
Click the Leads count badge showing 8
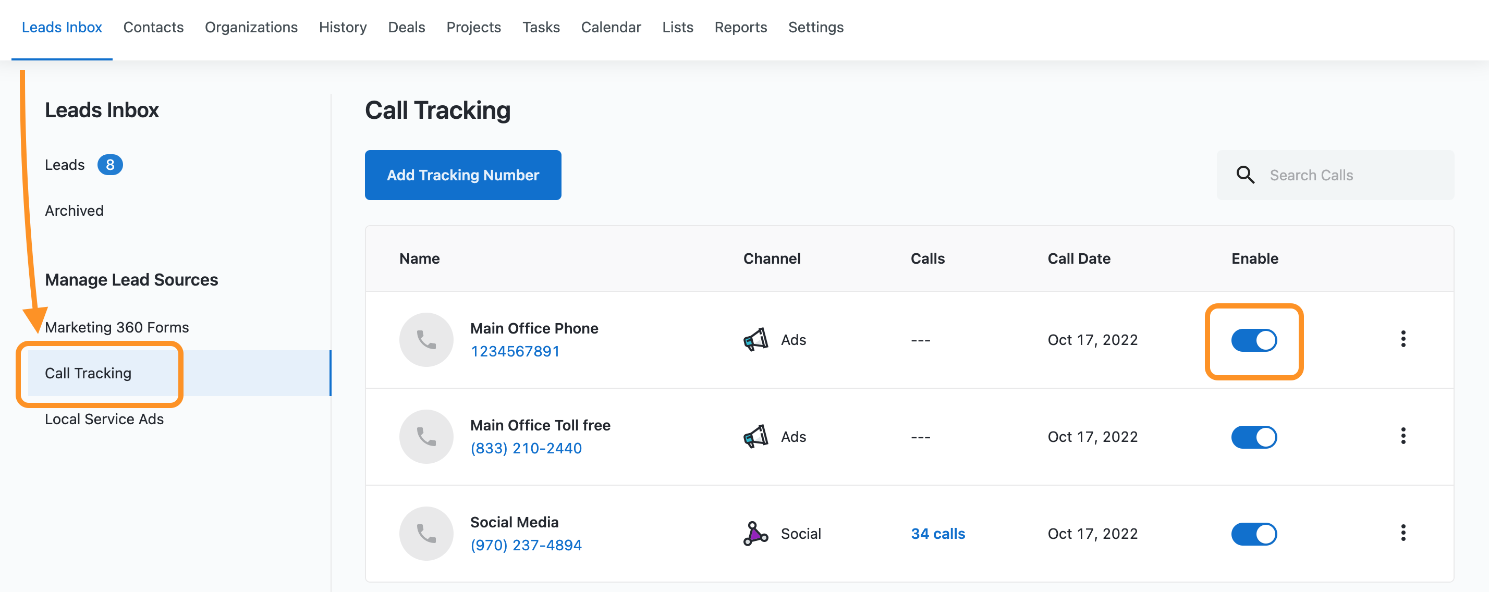(x=110, y=165)
